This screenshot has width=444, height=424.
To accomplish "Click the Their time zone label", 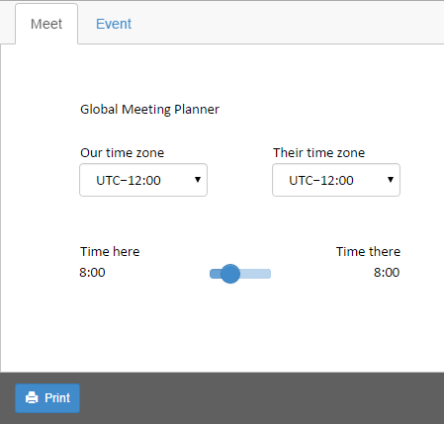I will pos(318,152).
